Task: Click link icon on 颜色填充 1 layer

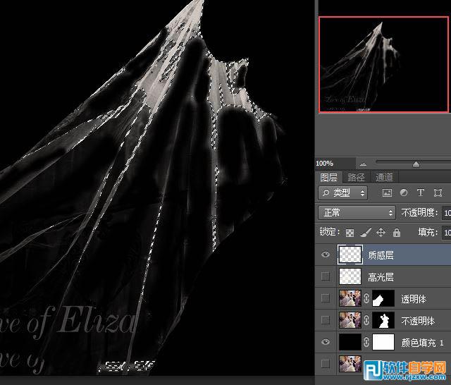Action: tap(366, 342)
